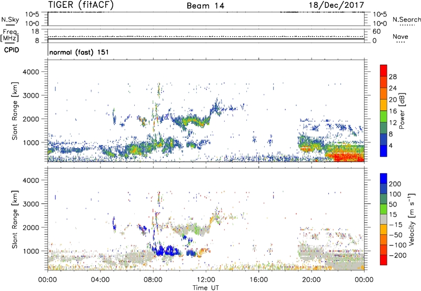Pick the bright blue top velocity colorbar segment
This screenshot has width=421, height=291.
384,179
